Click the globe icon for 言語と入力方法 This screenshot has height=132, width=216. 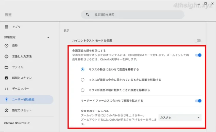6,56
